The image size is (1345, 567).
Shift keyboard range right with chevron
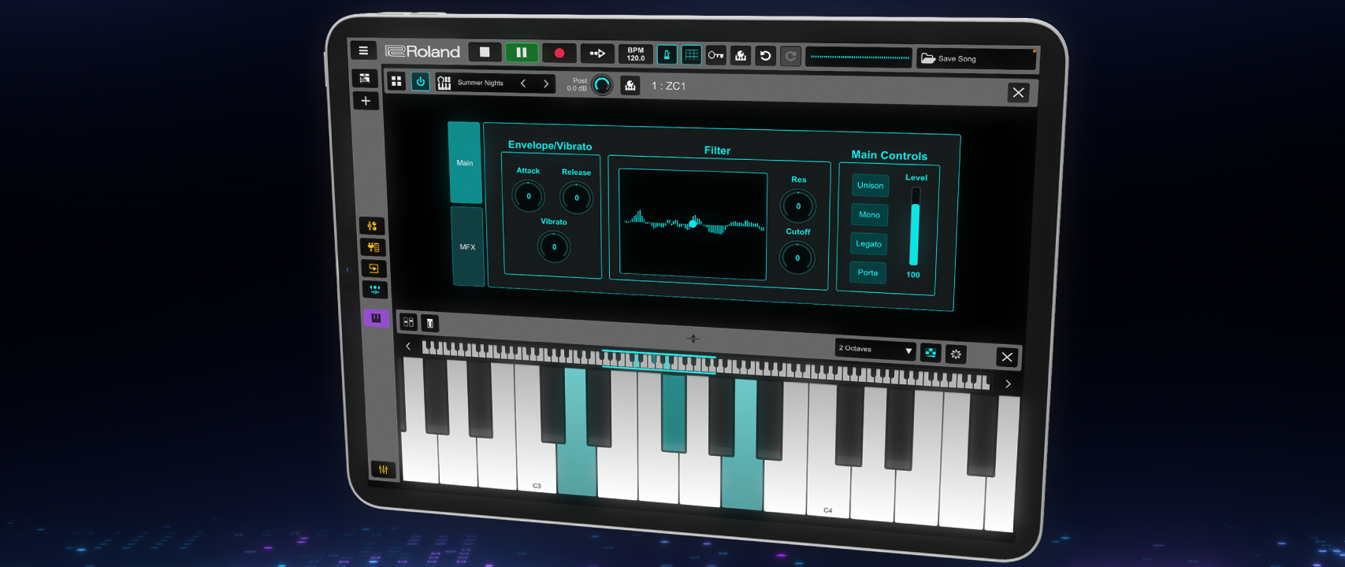1008,384
